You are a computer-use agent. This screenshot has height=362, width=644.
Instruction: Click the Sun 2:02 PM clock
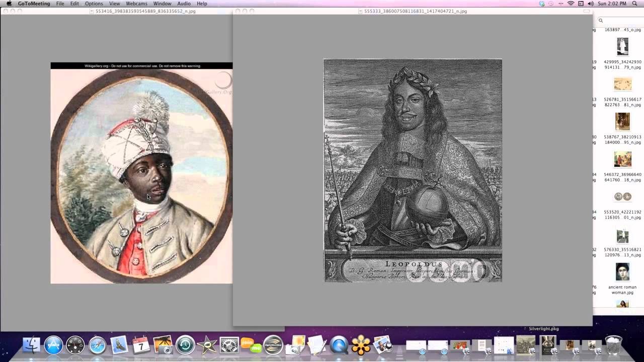(612, 4)
